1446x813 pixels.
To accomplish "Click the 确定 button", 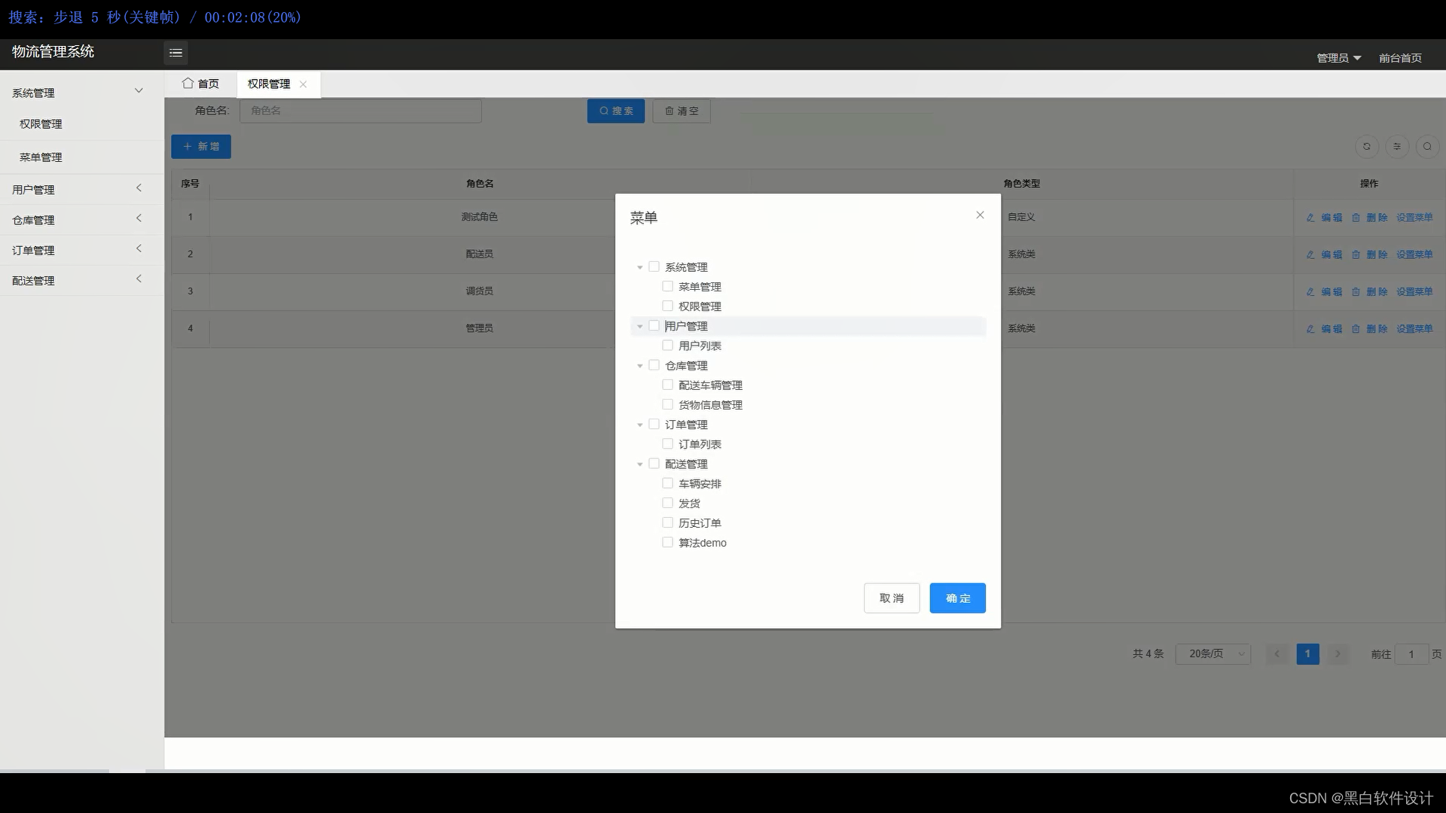I will tap(957, 598).
